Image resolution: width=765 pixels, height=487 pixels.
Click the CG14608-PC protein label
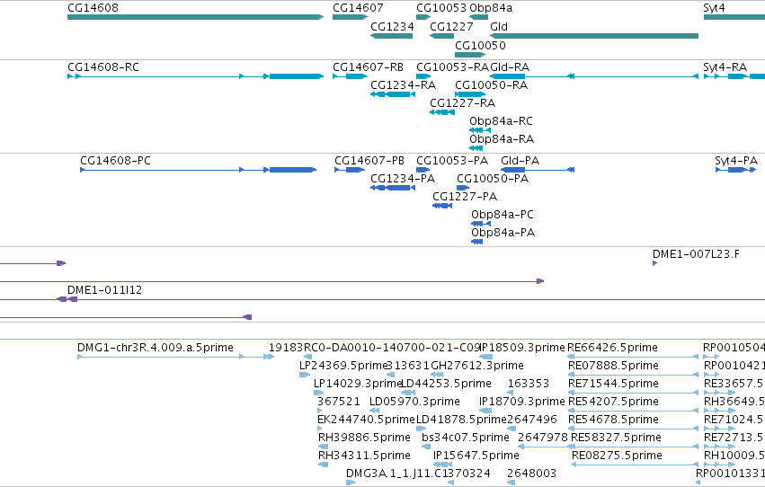click(x=115, y=160)
